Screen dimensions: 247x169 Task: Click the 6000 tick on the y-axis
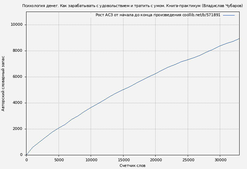tap(17, 77)
